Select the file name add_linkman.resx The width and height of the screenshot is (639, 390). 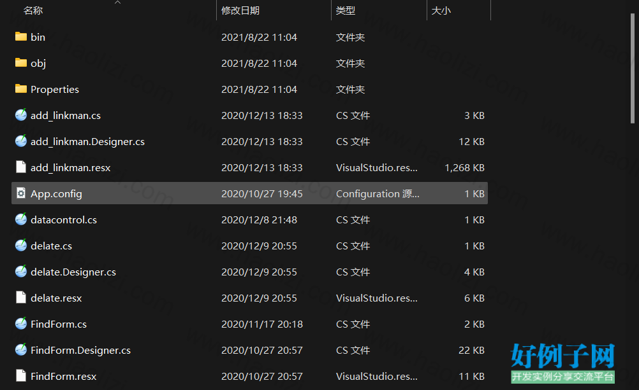71,167
